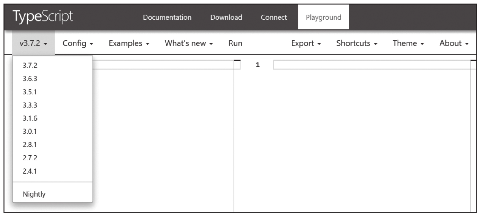This screenshot has width=480, height=216.
Task: Run the playground code
Action: [235, 43]
